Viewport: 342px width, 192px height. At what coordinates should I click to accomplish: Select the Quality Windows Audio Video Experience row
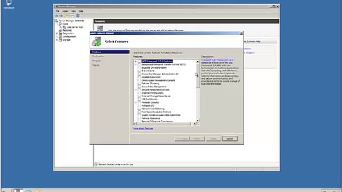161,115
